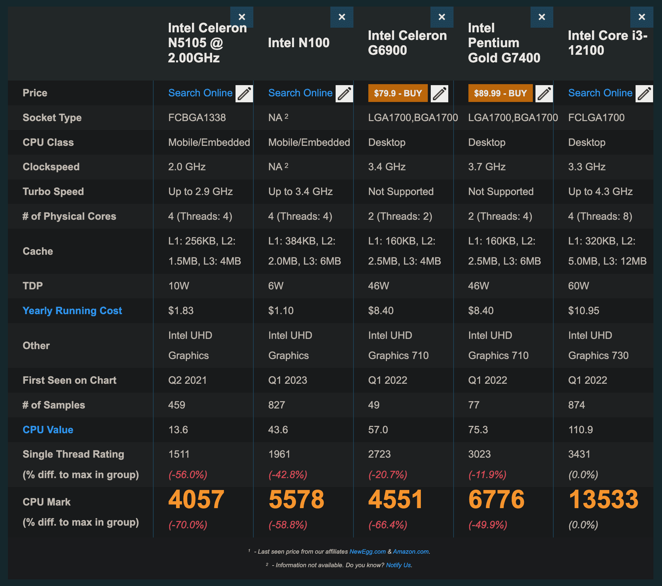Viewport: 662px width, 586px height.
Task: Click the FCLGA1700 socket type value
Action: click(596, 118)
